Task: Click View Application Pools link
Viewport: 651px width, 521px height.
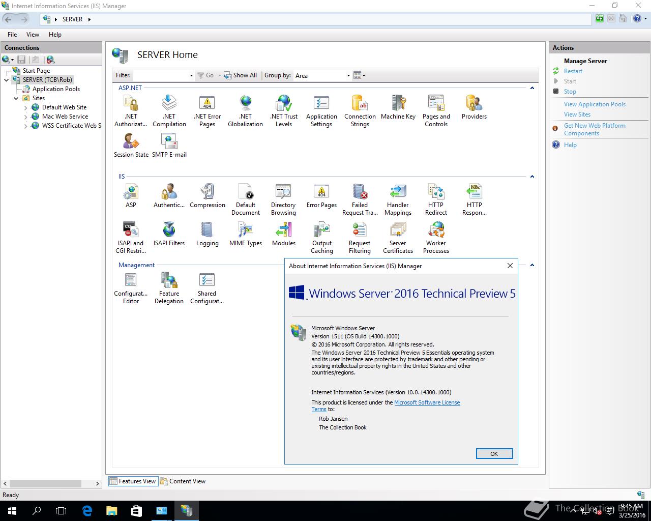Action: tap(595, 104)
